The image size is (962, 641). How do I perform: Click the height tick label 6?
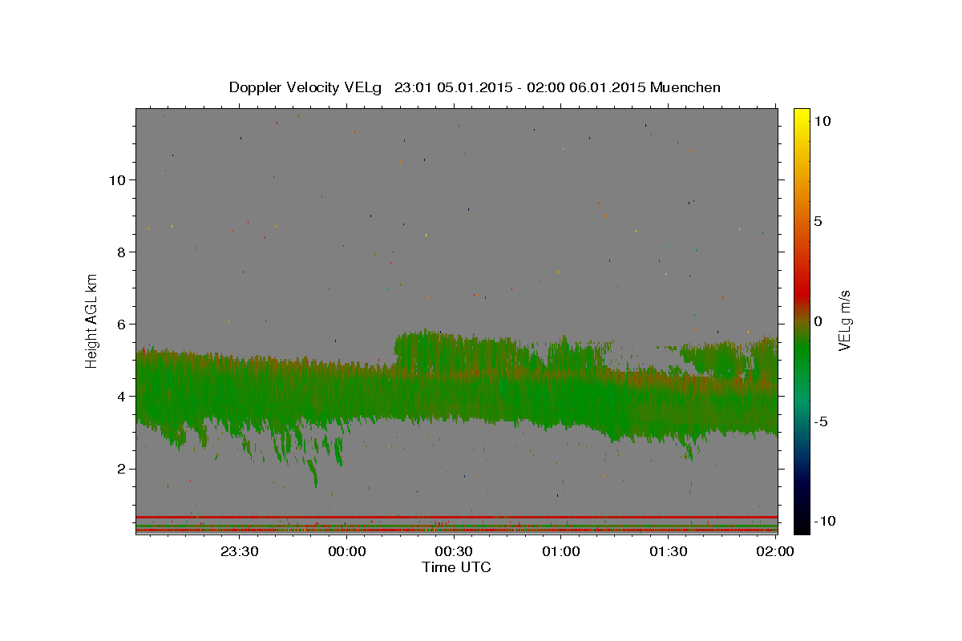(x=120, y=324)
